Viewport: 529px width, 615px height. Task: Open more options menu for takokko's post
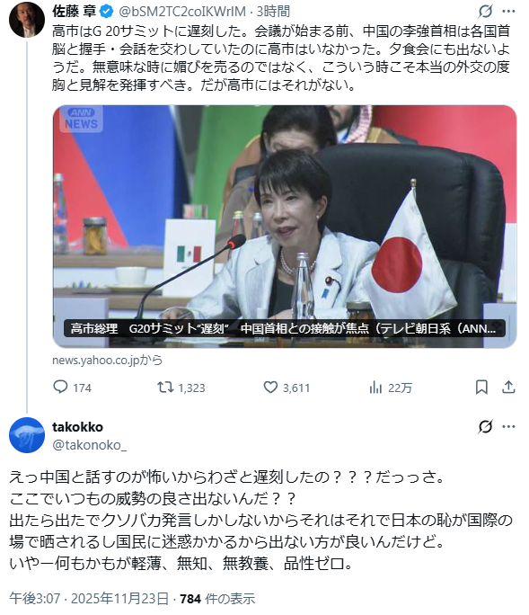508,426
